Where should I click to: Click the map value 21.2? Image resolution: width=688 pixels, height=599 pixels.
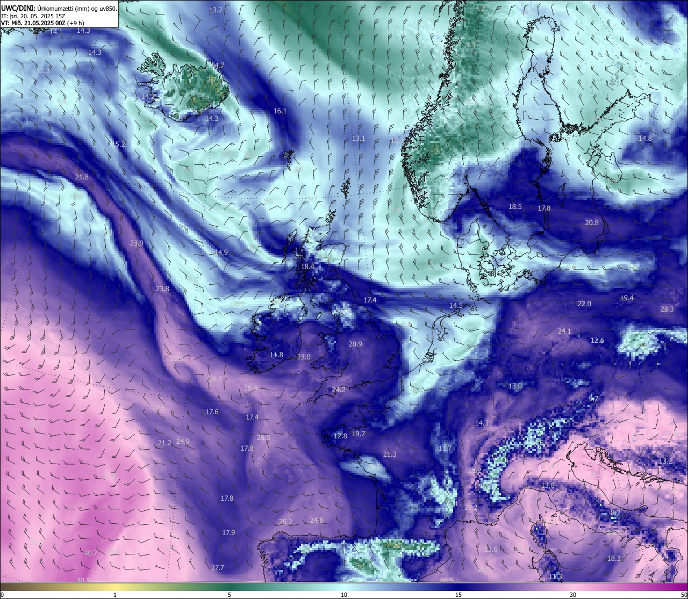[x=164, y=443]
